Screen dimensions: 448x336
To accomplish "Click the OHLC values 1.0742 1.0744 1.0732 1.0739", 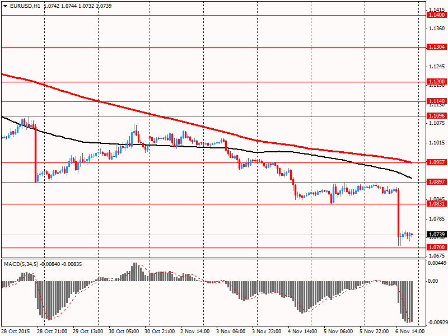I will click(x=78, y=6).
